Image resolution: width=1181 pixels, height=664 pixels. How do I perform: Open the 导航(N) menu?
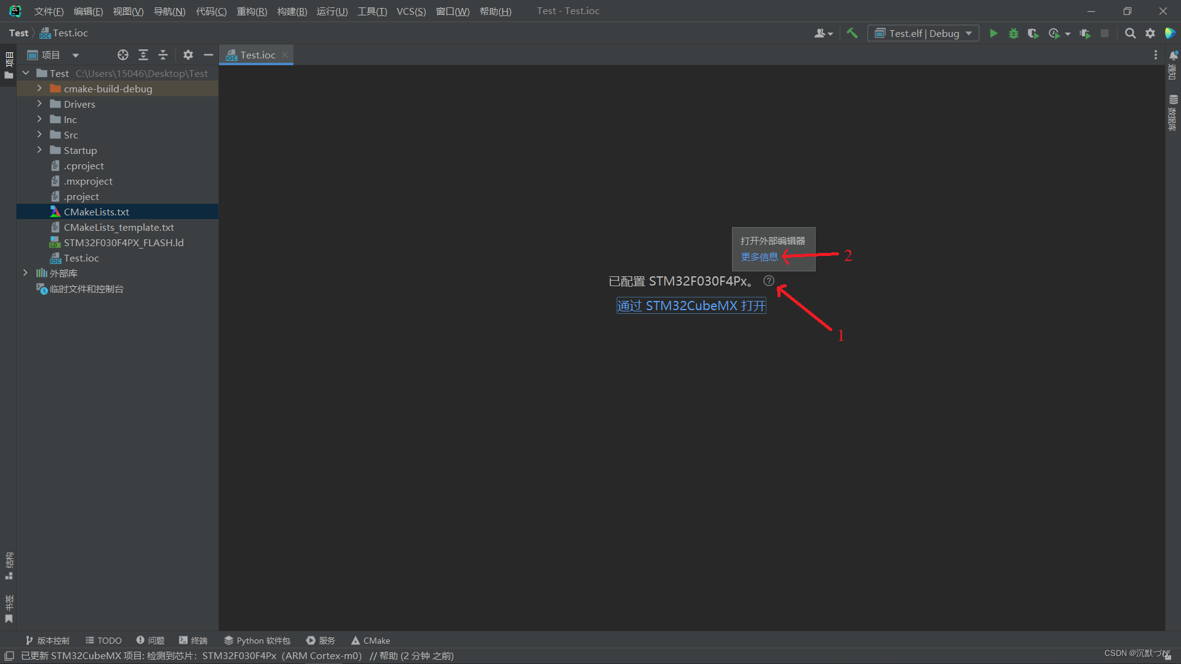tap(169, 11)
